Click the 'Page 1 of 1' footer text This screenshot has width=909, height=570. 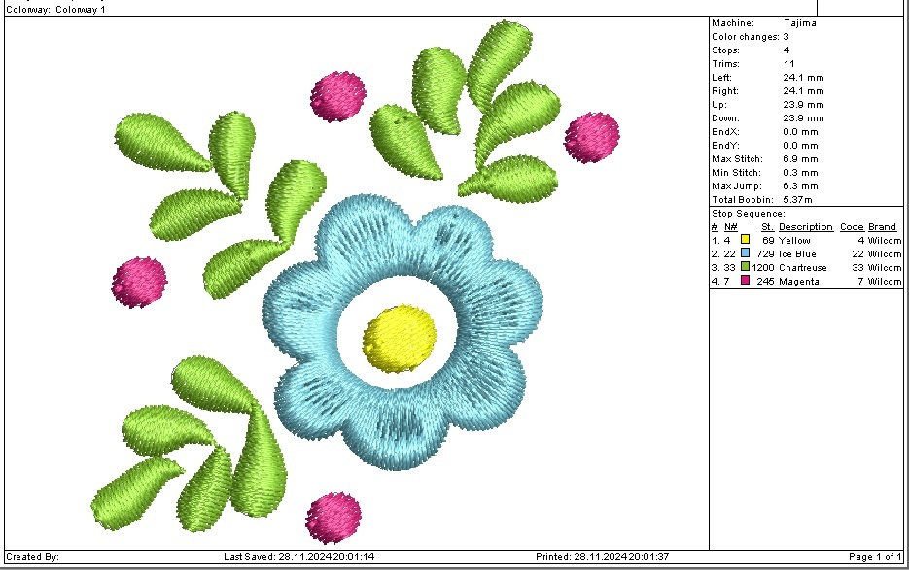click(875, 557)
